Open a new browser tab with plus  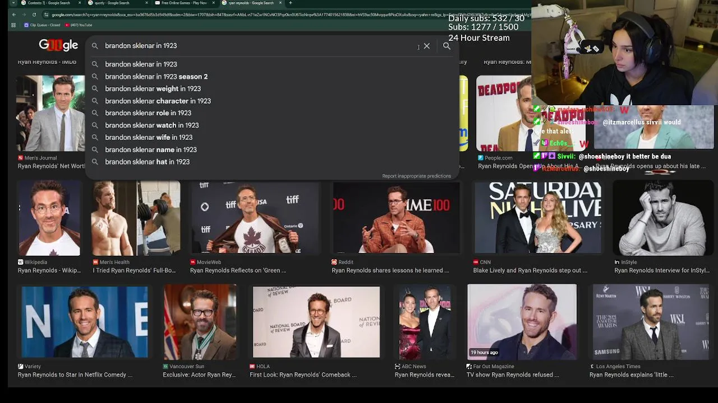coord(290,3)
